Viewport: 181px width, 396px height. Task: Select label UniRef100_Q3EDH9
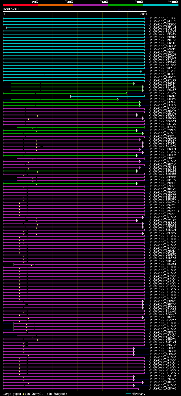point(162,105)
